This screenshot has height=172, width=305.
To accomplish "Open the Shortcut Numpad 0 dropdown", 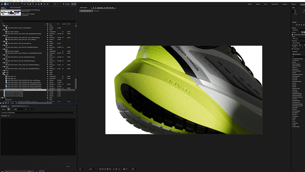I will click(x=298, y=30).
